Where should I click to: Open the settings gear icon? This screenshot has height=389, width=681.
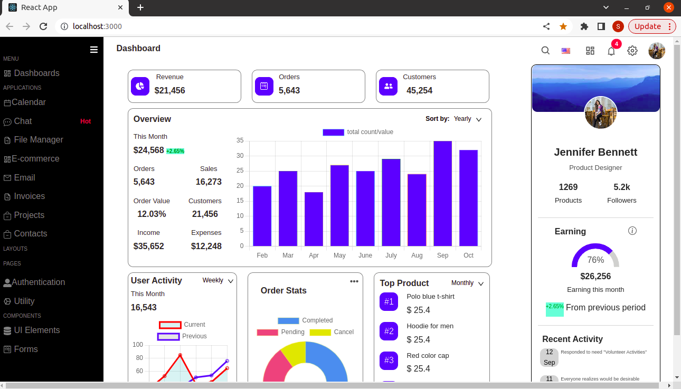click(632, 51)
